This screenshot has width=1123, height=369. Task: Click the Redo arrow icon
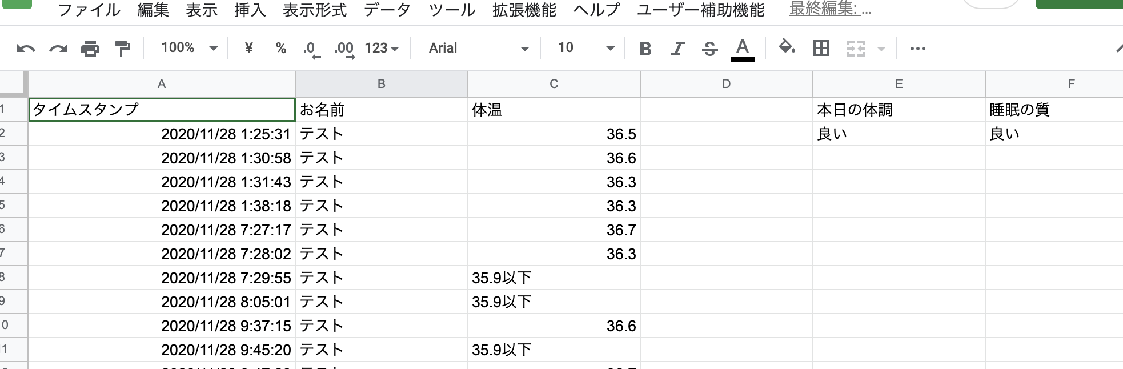(58, 49)
